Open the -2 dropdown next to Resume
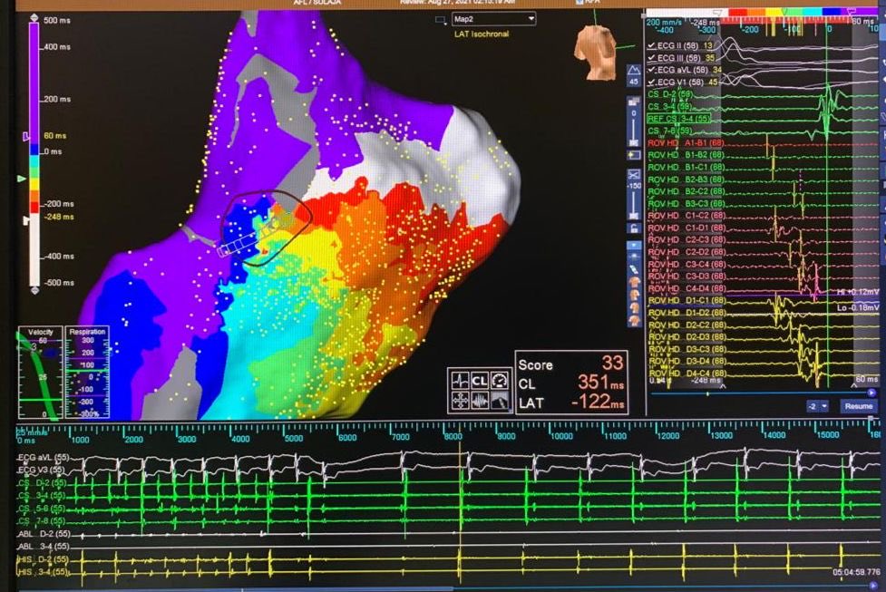Viewport: 886px width, 592px height. (x=818, y=406)
